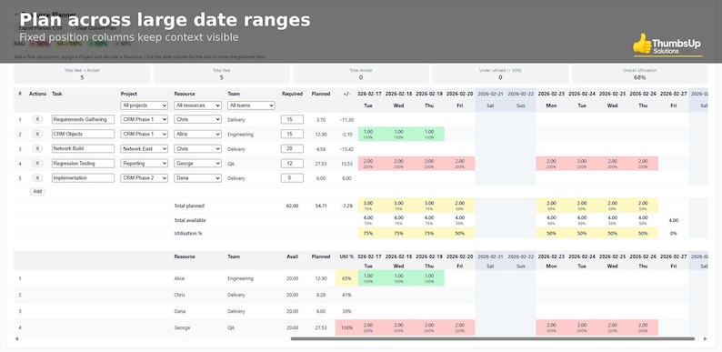Click Regression Testing row's 2026-02-23 allocation cell
Screen dimensions: 722x352
pos(551,164)
